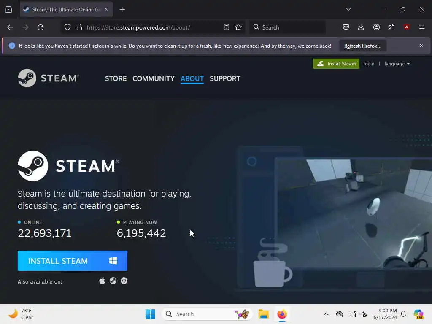Select the online count 22,693,171

pos(45,233)
